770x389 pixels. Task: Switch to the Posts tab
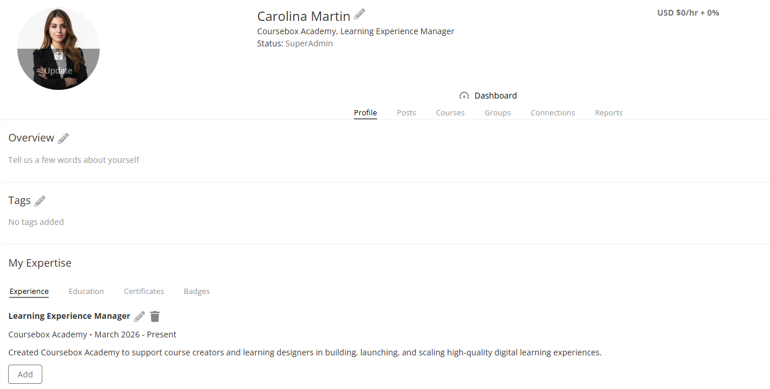click(x=406, y=113)
